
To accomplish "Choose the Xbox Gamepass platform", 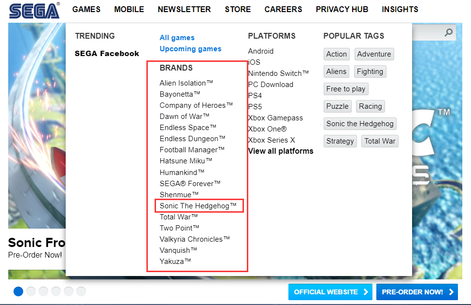I will coord(275,118).
